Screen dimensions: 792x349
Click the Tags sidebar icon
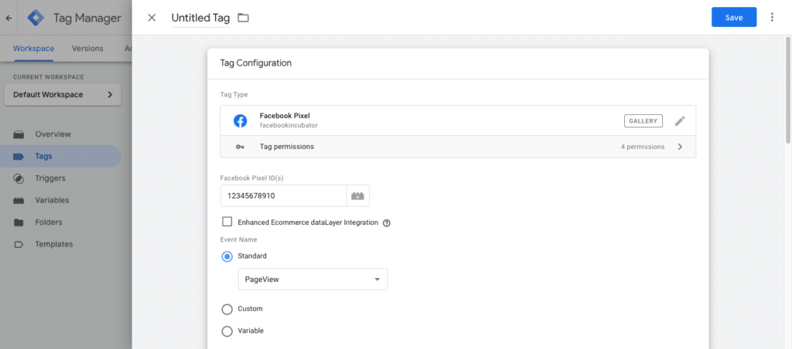19,156
